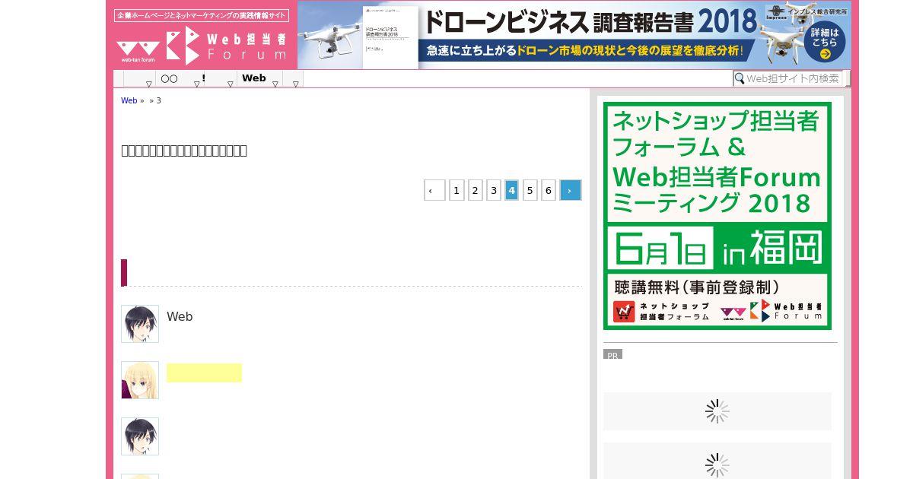Viewport: 913px width, 479px height.
Task: Expand the dropdown arrow after the Web menu's arrow
Action: (295, 84)
